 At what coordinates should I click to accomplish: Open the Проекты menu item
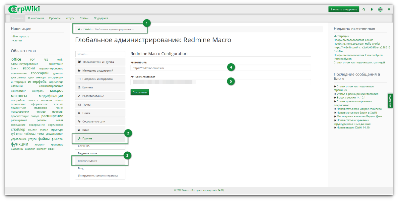pyautogui.click(x=55, y=18)
